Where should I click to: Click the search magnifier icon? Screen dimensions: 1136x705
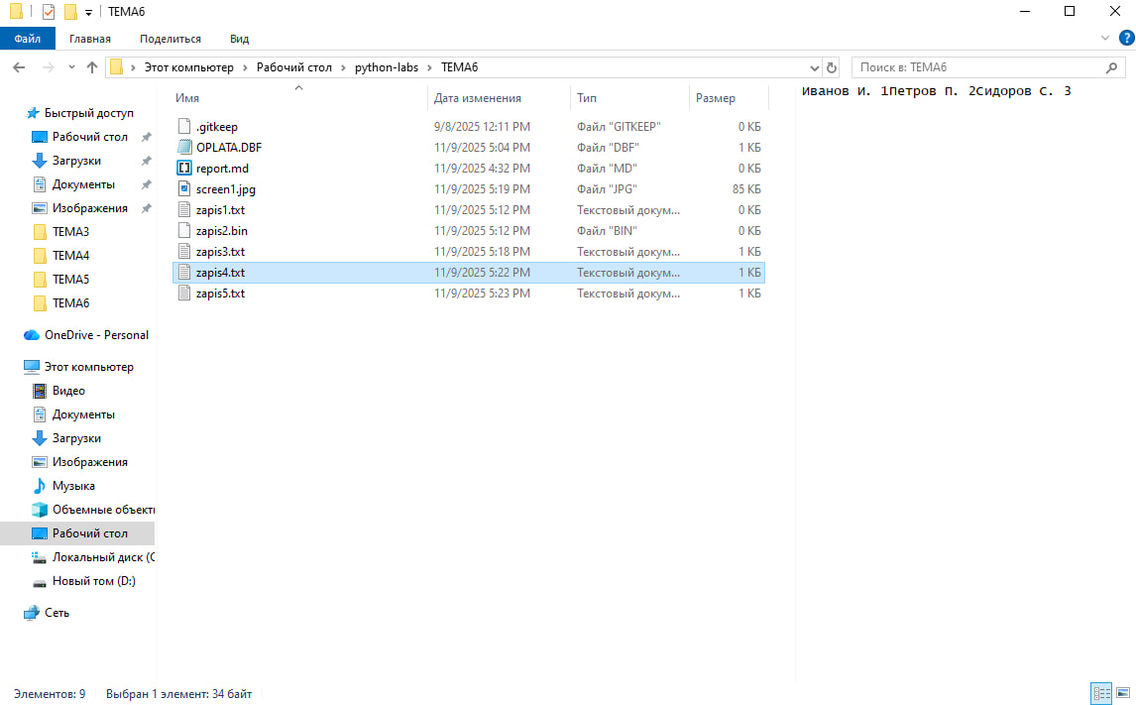(1111, 67)
